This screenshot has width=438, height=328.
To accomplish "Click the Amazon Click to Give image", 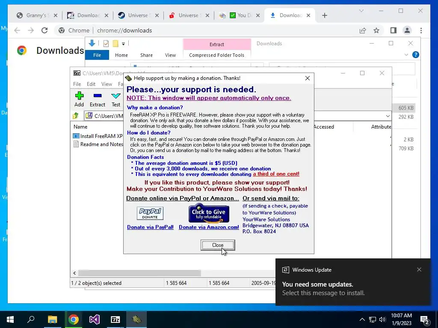I will (x=209, y=214).
